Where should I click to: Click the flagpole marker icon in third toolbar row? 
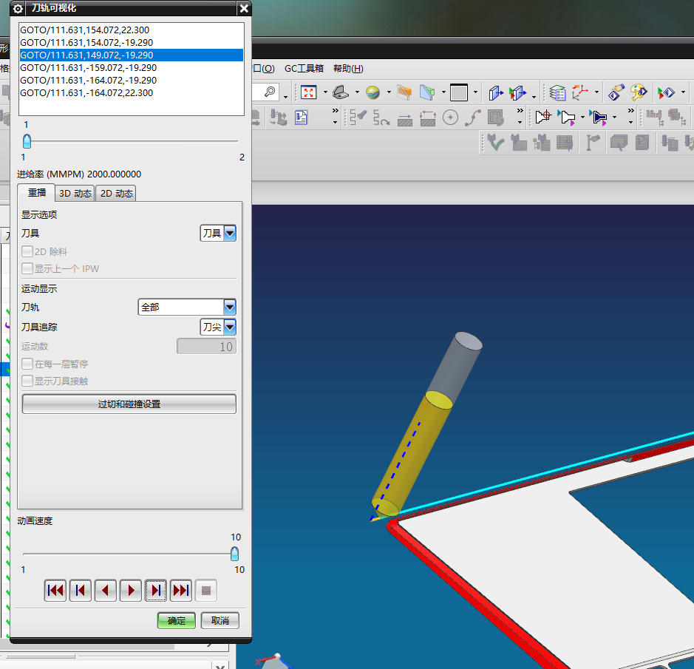pos(592,143)
